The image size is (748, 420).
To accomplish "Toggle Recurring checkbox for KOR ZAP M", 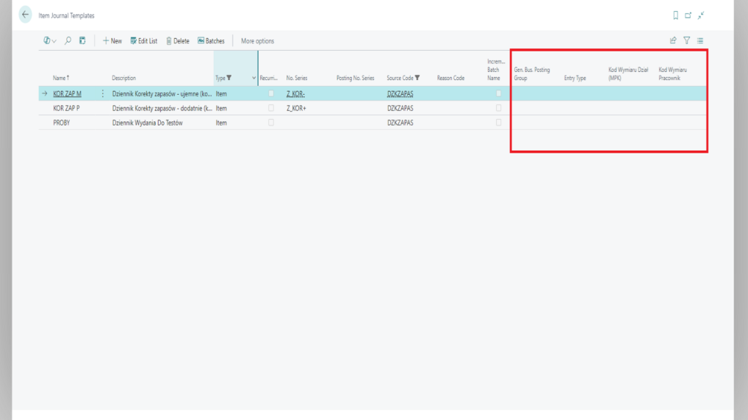I will [271, 94].
